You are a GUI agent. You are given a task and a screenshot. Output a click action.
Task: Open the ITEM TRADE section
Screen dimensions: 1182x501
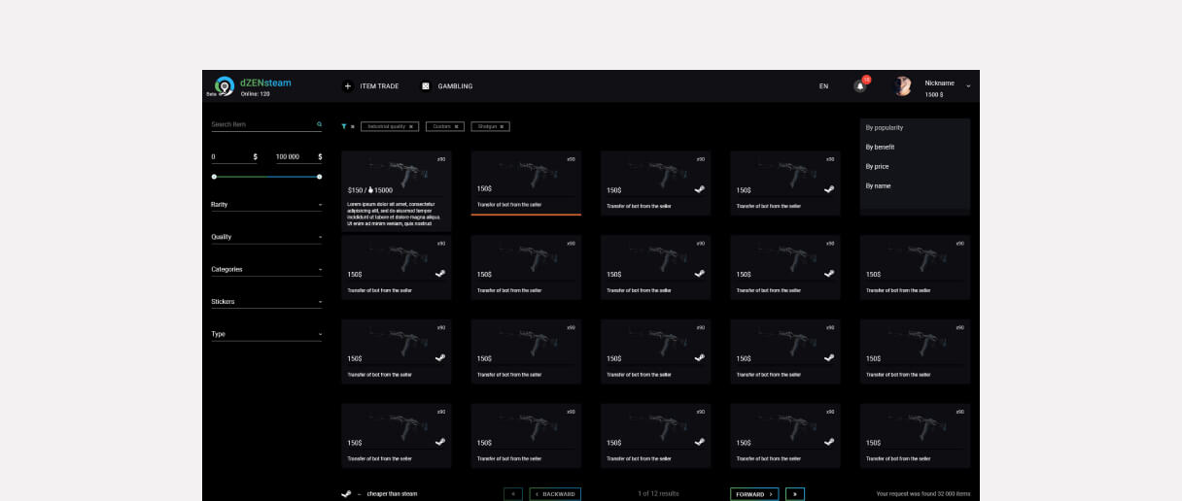(x=379, y=86)
